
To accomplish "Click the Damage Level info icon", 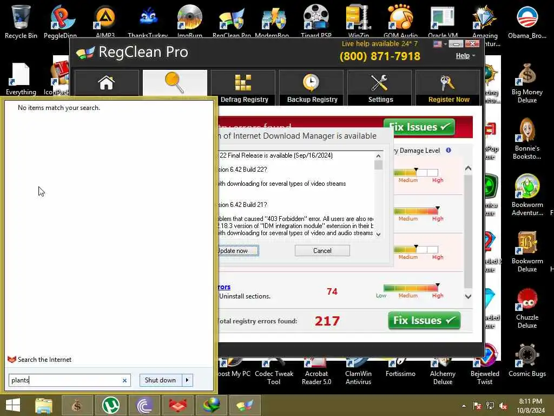I will (x=449, y=150).
